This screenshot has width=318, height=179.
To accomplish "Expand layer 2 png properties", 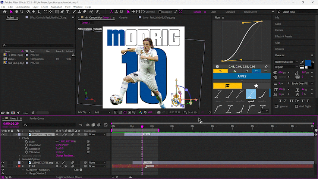I will click(x=16, y=163).
